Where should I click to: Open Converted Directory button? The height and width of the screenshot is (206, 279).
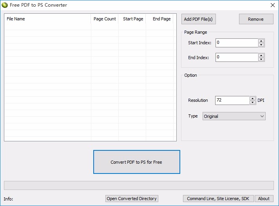click(132, 199)
